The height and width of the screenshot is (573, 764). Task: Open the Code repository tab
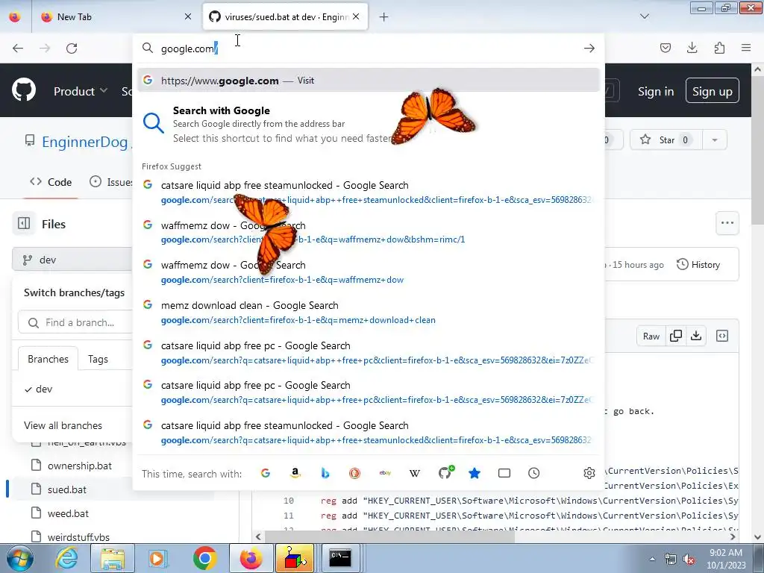click(51, 182)
